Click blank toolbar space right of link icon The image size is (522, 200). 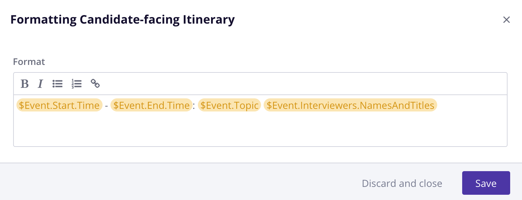coord(296,84)
